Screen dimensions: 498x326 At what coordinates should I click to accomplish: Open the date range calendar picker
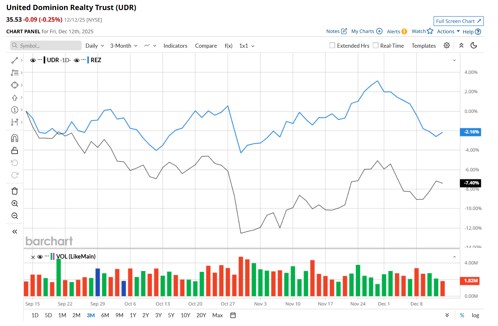point(233,315)
